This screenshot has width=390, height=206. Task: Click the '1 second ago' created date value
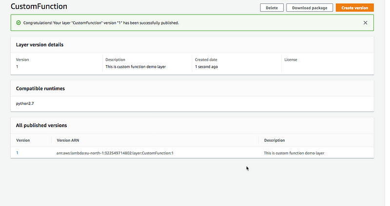pos(206,67)
